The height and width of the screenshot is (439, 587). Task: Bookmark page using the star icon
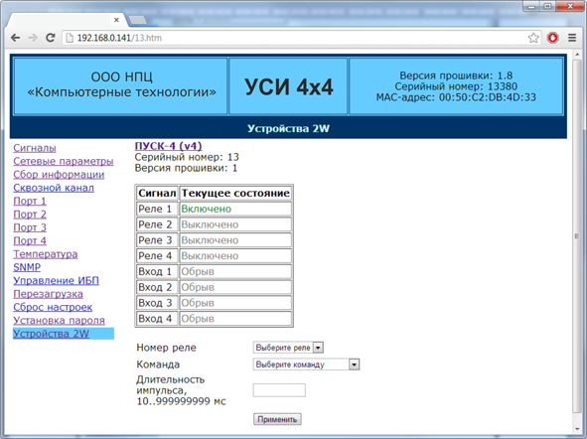pos(533,38)
